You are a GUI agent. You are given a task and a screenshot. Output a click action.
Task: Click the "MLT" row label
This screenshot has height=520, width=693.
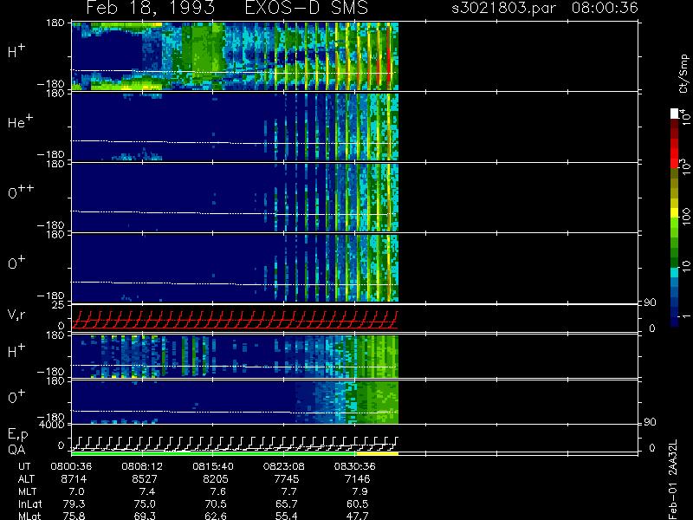(x=28, y=491)
